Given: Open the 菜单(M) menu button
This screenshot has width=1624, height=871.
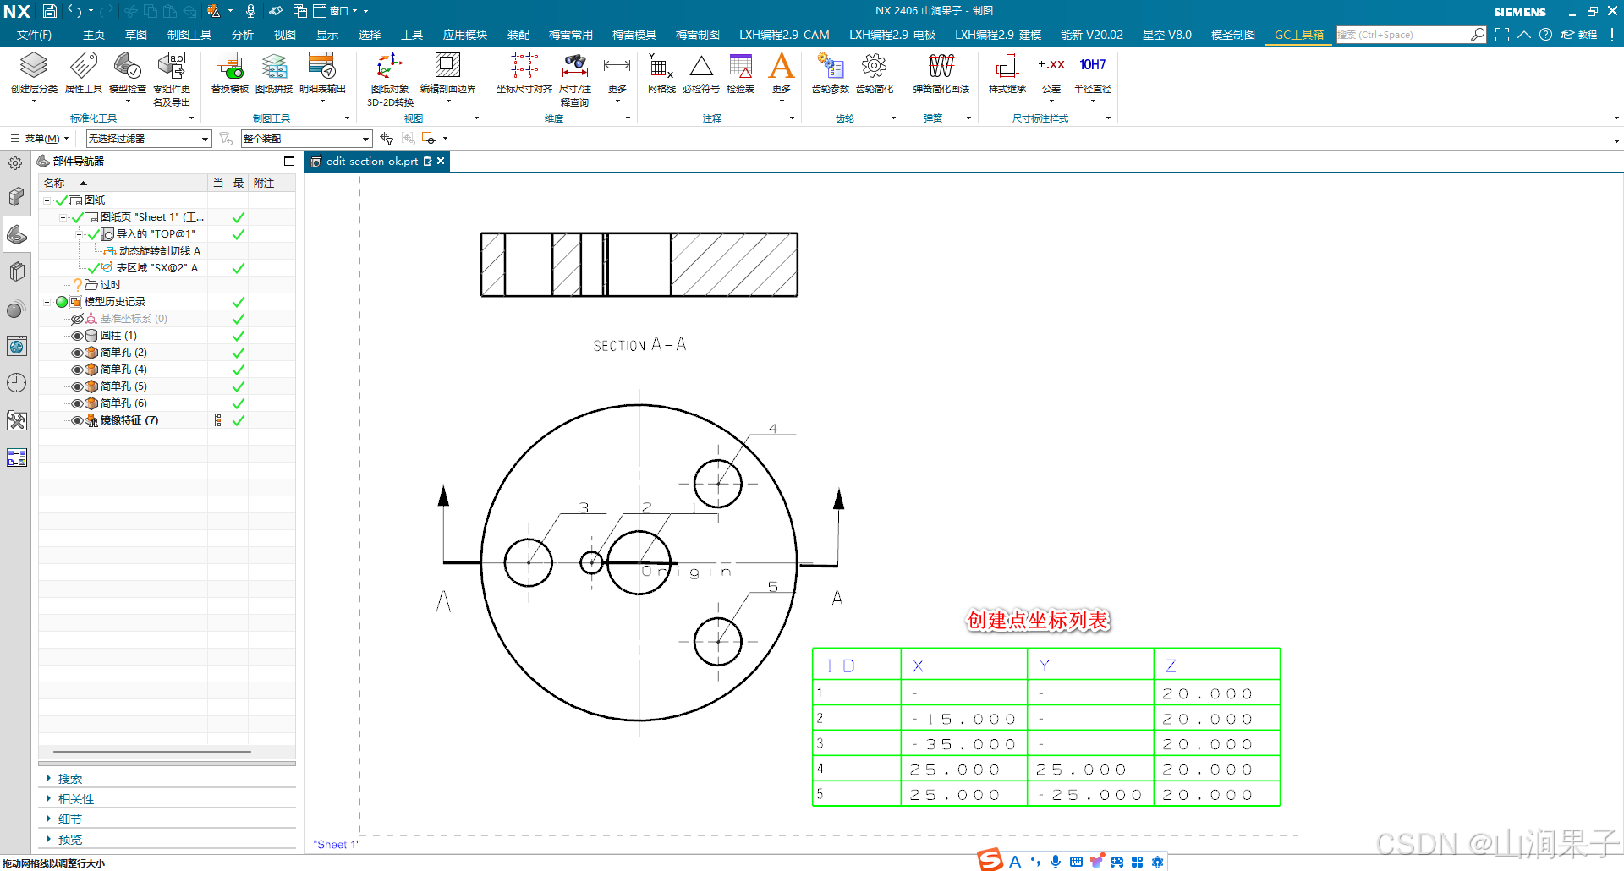Looking at the screenshot, I should (x=40, y=139).
